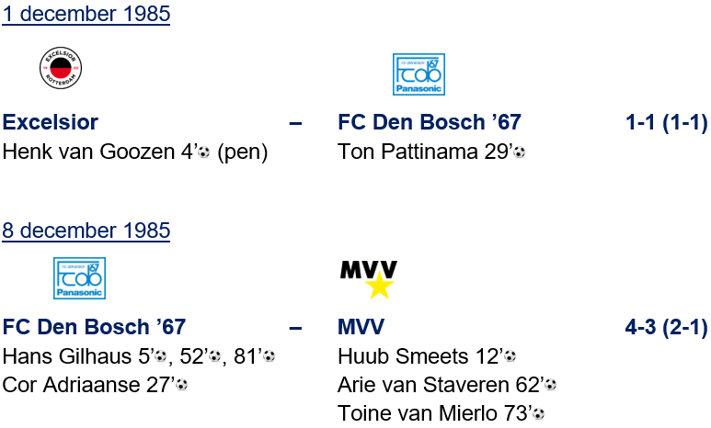Click the Excelsior Rotterdam club logo

coord(61,69)
